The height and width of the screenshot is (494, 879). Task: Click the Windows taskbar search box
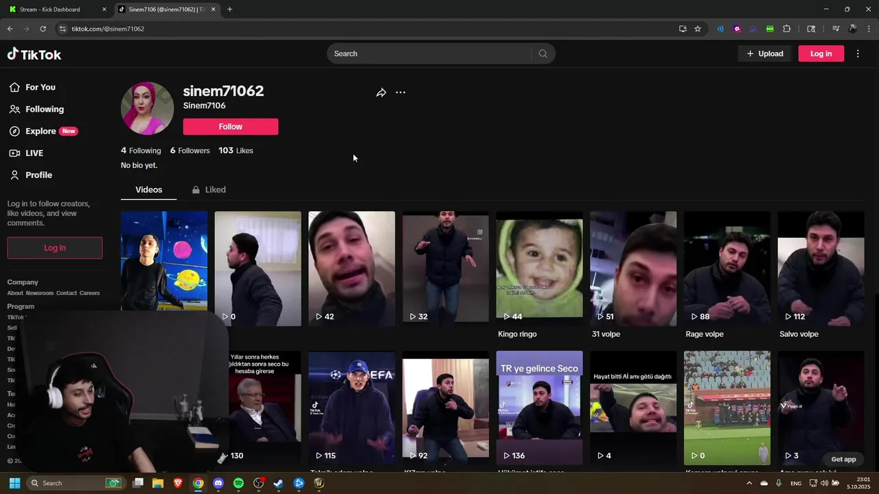pos(76,483)
